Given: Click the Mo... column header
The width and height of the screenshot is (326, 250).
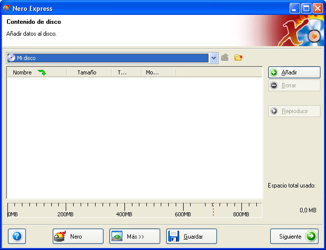Looking at the screenshot, I should (x=159, y=72).
